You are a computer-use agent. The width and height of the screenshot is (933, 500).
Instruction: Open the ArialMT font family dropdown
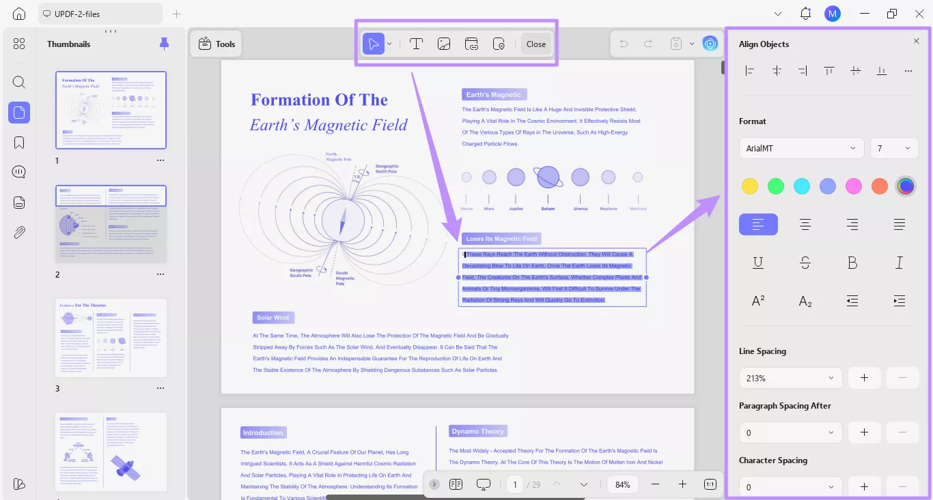pos(800,148)
